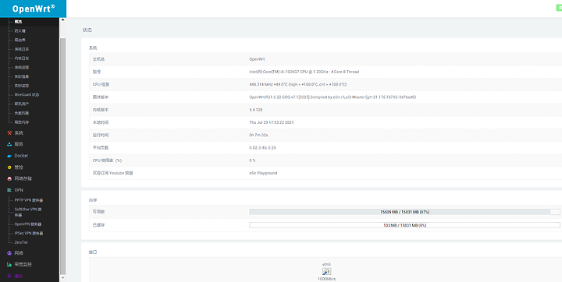
Task: Open the Docker whale menu icon
Action: 9,156
